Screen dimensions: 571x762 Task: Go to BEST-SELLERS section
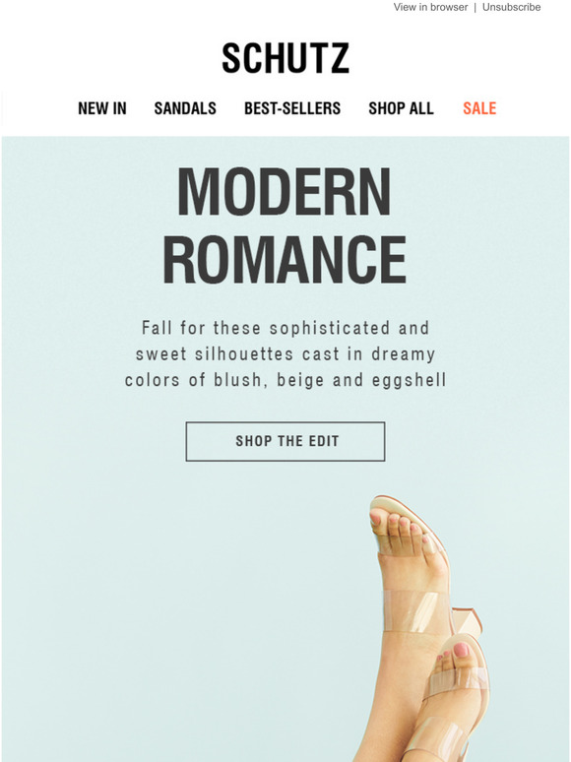click(292, 108)
